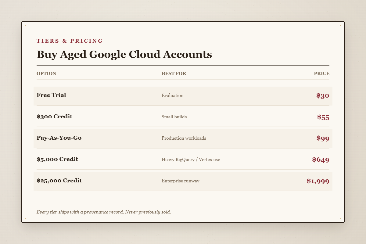Select the '$5,000 Credit' option name
This screenshot has width=366, height=244.
(57, 159)
